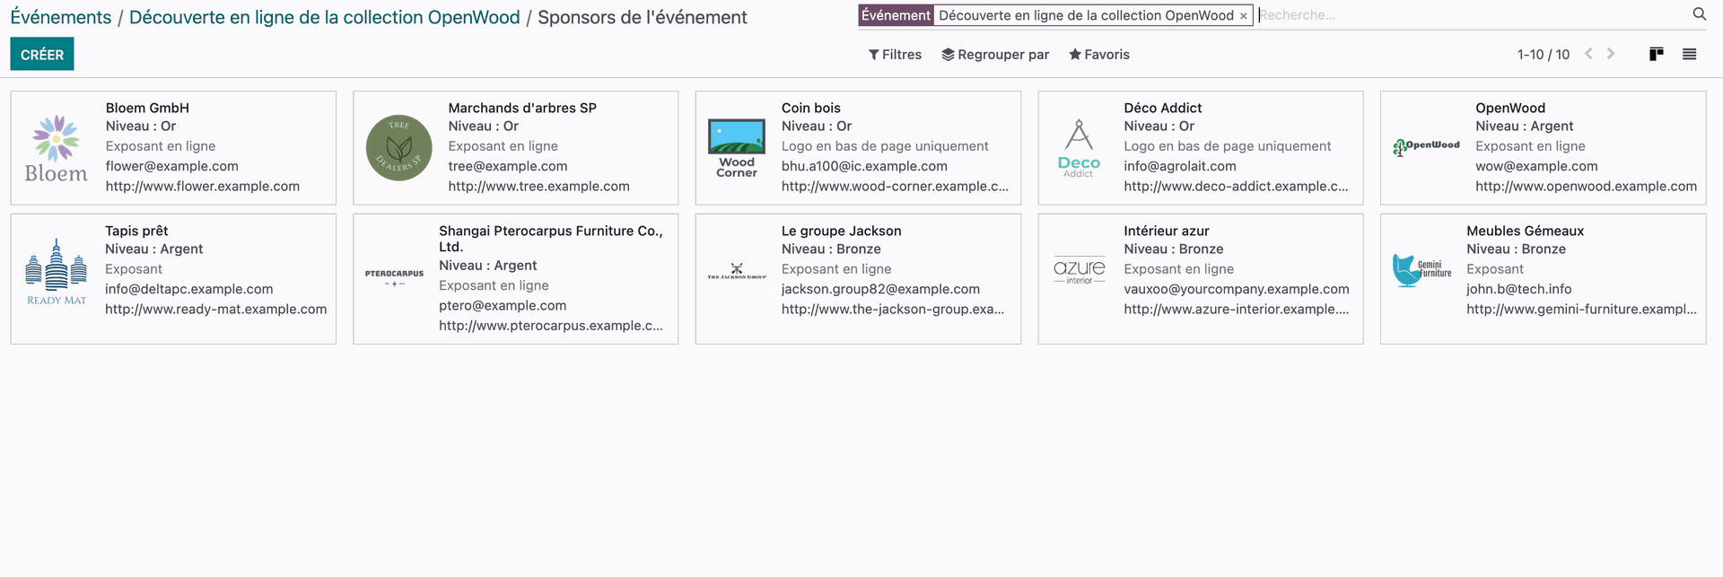The width and height of the screenshot is (1723, 577).
Task: Open OpenWood logo image
Action: [1427, 148]
